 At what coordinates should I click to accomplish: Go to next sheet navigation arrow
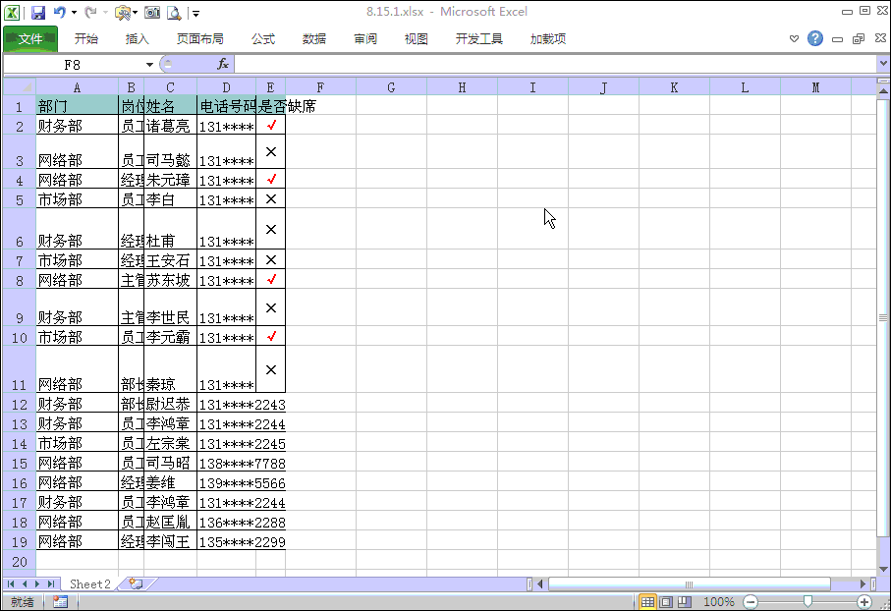click(37, 583)
